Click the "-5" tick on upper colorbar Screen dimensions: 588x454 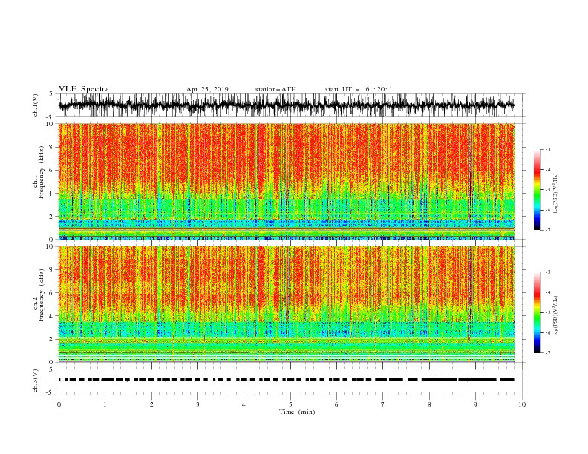[x=547, y=190]
